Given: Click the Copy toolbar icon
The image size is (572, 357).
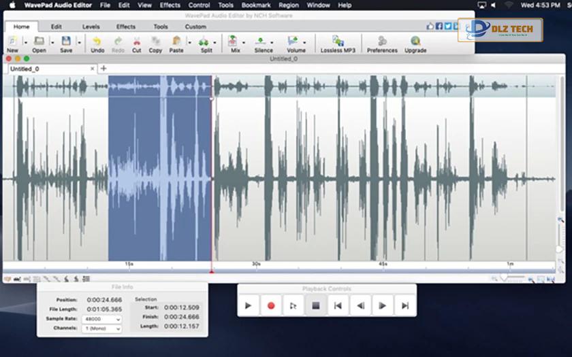Looking at the screenshot, I should [x=156, y=41].
